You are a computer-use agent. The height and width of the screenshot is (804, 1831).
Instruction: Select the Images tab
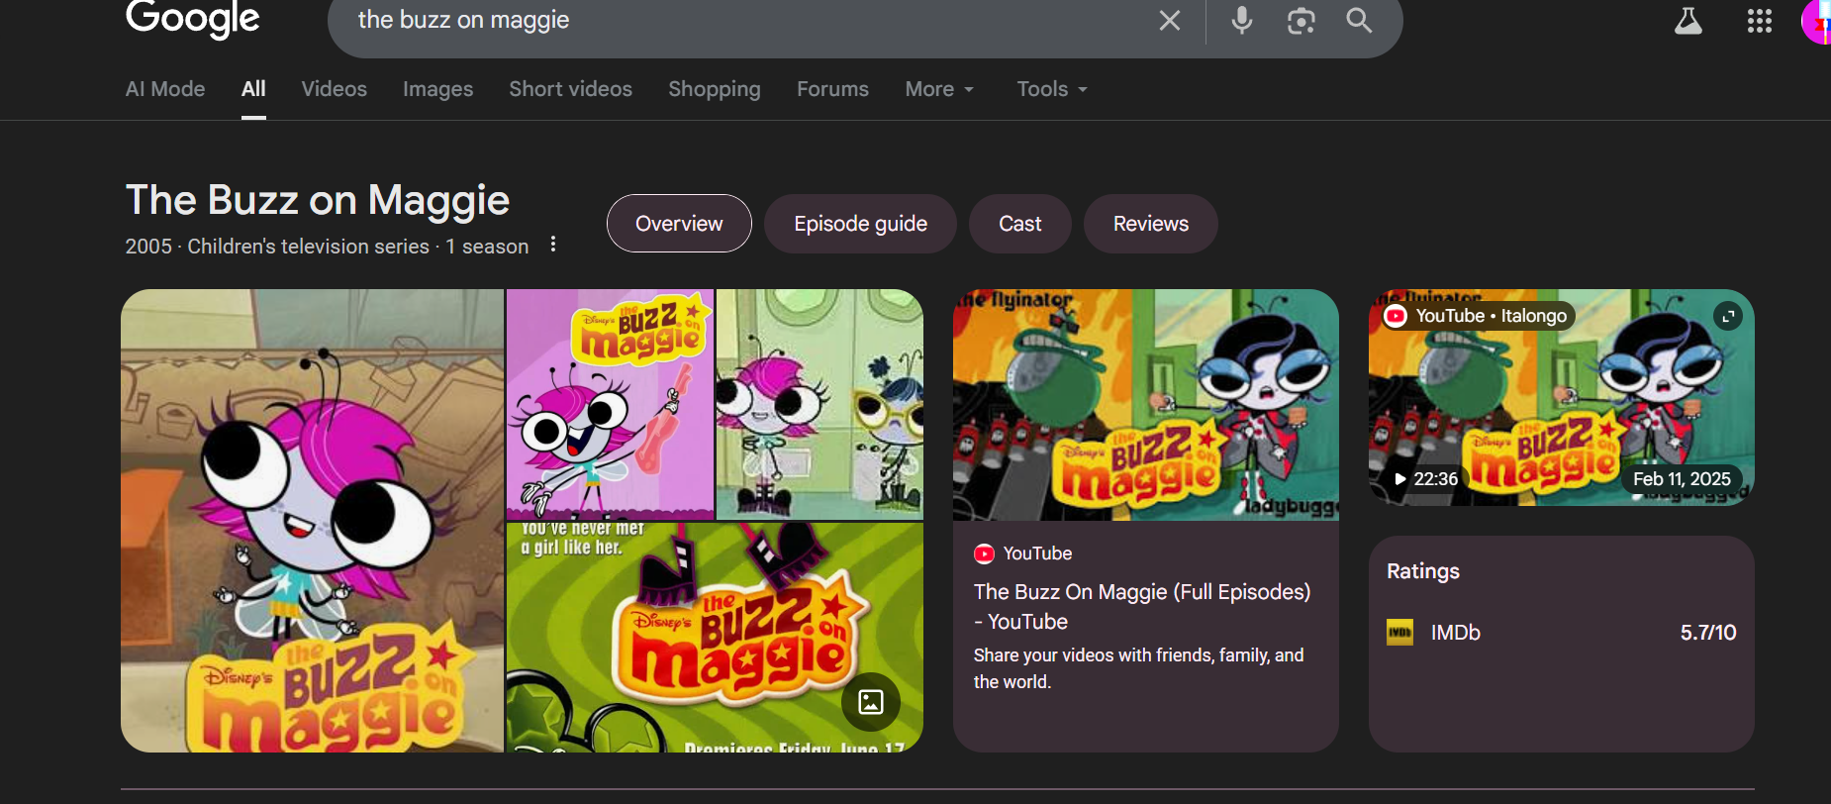(x=437, y=89)
